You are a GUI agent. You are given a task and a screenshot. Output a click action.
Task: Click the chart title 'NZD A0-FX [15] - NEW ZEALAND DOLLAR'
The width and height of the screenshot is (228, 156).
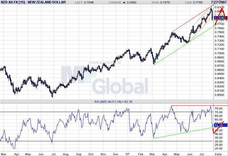(33, 2)
